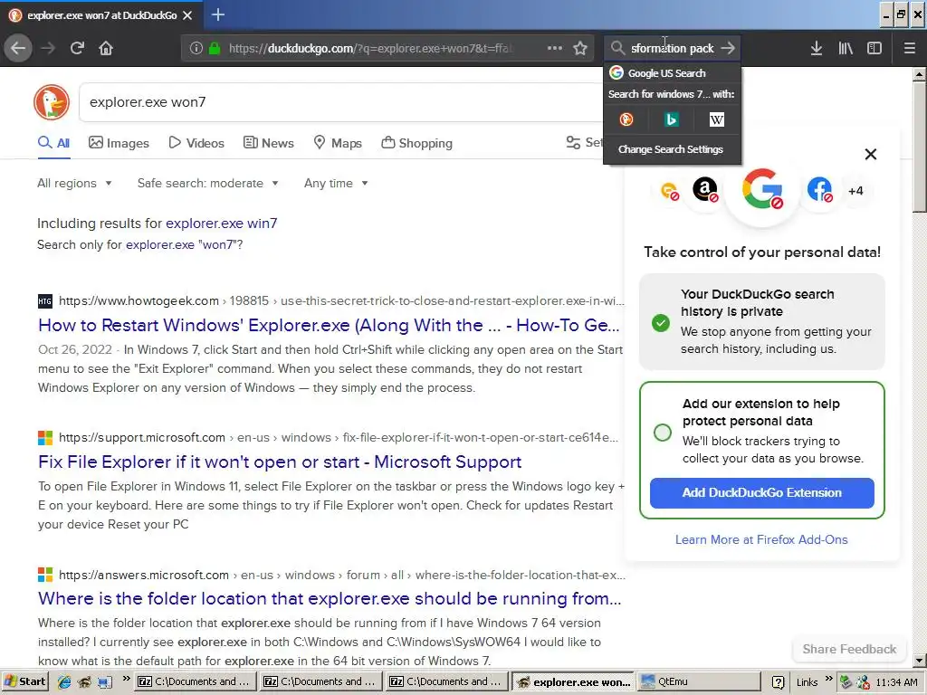Close the explorer.exe won7 tab
The width and height of the screenshot is (927, 695).
[187, 15]
